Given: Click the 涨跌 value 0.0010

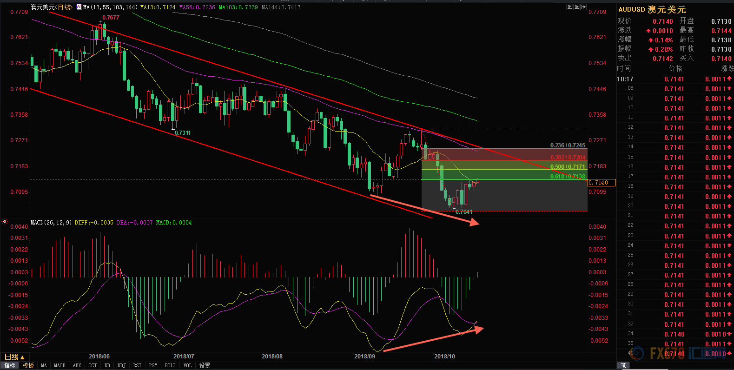Looking at the screenshot, I should (663, 31).
